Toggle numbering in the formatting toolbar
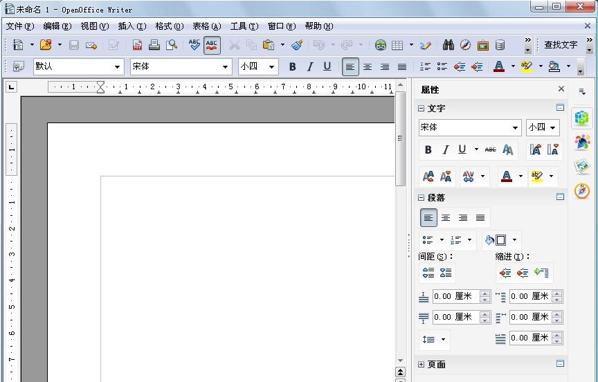This screenshot has width=598, height=382. (x=425, y=66)
